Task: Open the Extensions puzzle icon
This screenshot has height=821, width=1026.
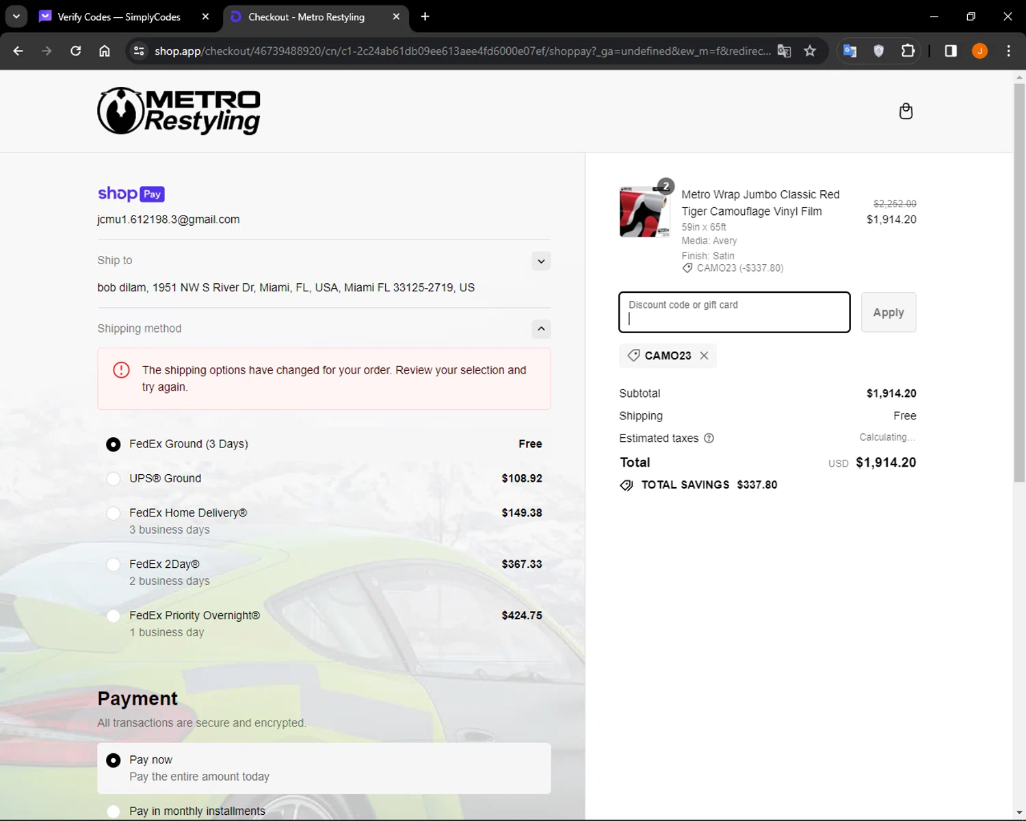Action: (908, 51)
